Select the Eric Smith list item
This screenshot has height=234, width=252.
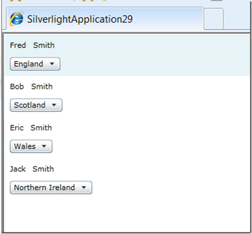[x=127, y=138]
